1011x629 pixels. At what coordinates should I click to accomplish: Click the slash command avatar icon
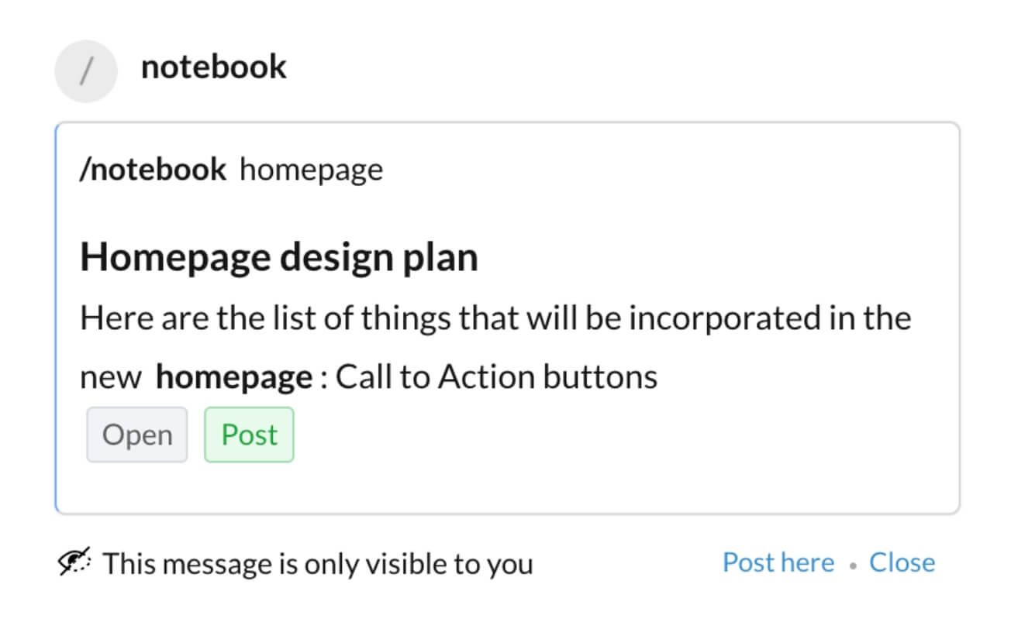point(85,71)
